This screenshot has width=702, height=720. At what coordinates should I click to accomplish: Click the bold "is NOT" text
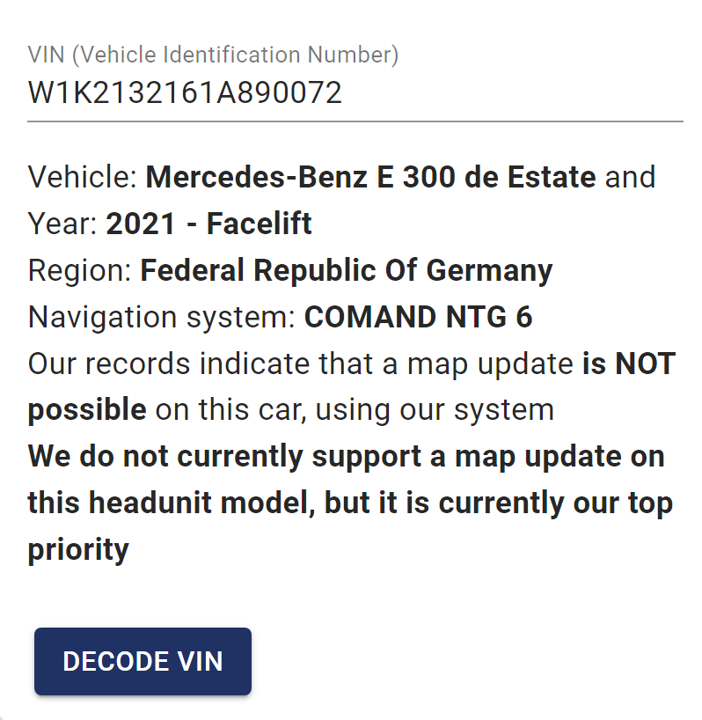point(628,364)
